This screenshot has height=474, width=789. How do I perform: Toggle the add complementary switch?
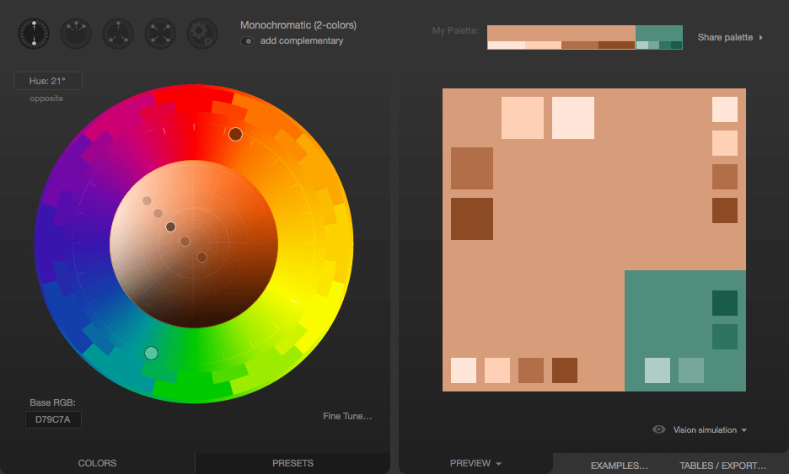click(247, 41)
